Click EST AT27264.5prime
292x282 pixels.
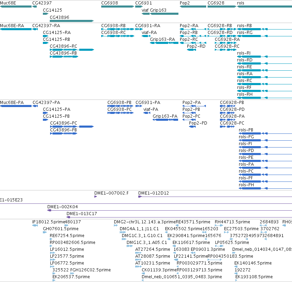(153, 249)
